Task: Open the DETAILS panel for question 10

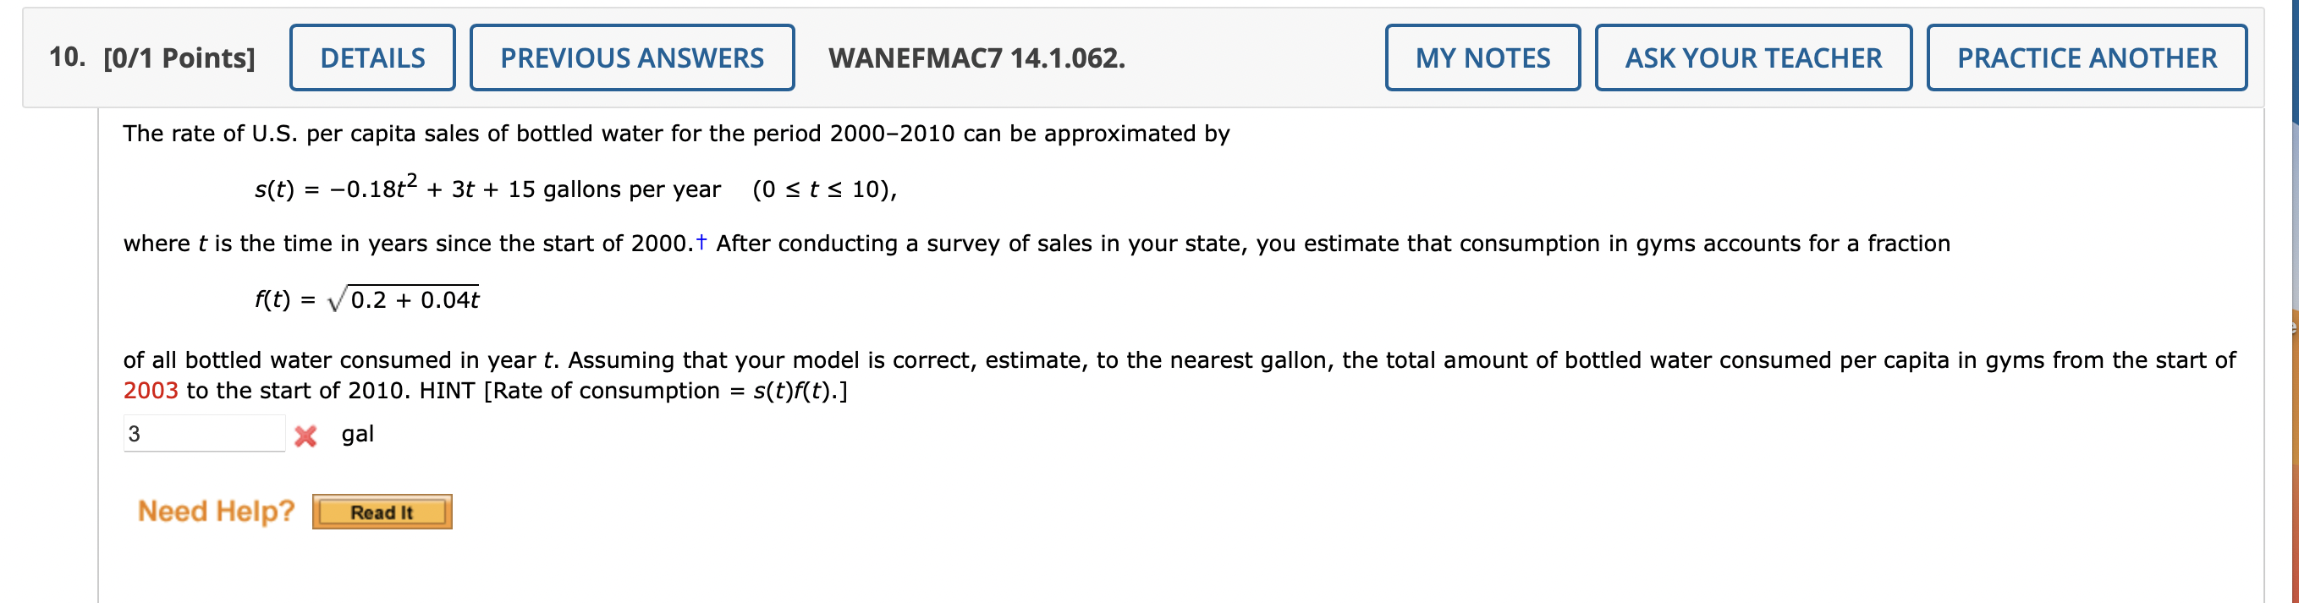Action: click(x=372, y=58)
